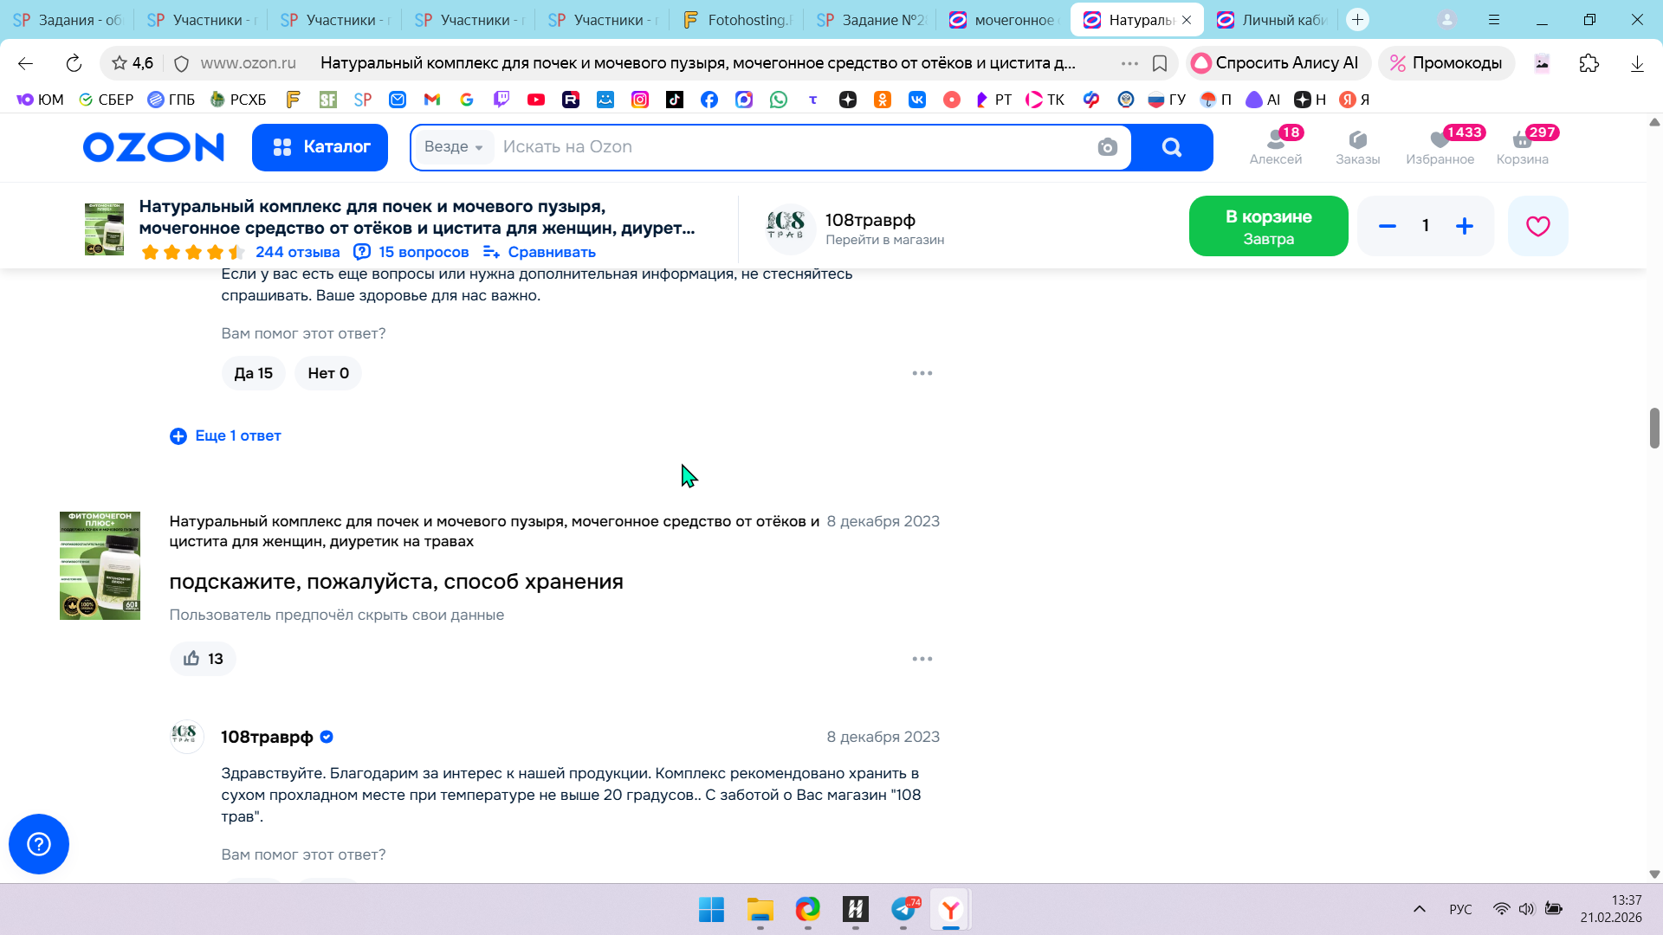Add product to favorites with heart icon

coord(1537,226)
